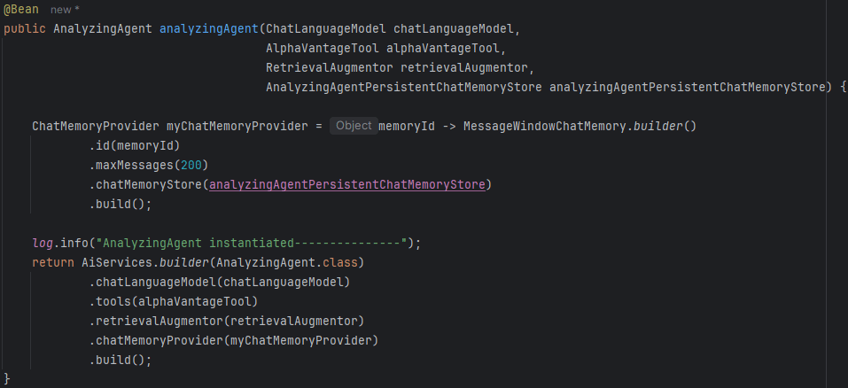Image resolution: width=848 pixels, height=388 pixels.
Task: Click the method's closing curly brace
Action: (7, 379)
